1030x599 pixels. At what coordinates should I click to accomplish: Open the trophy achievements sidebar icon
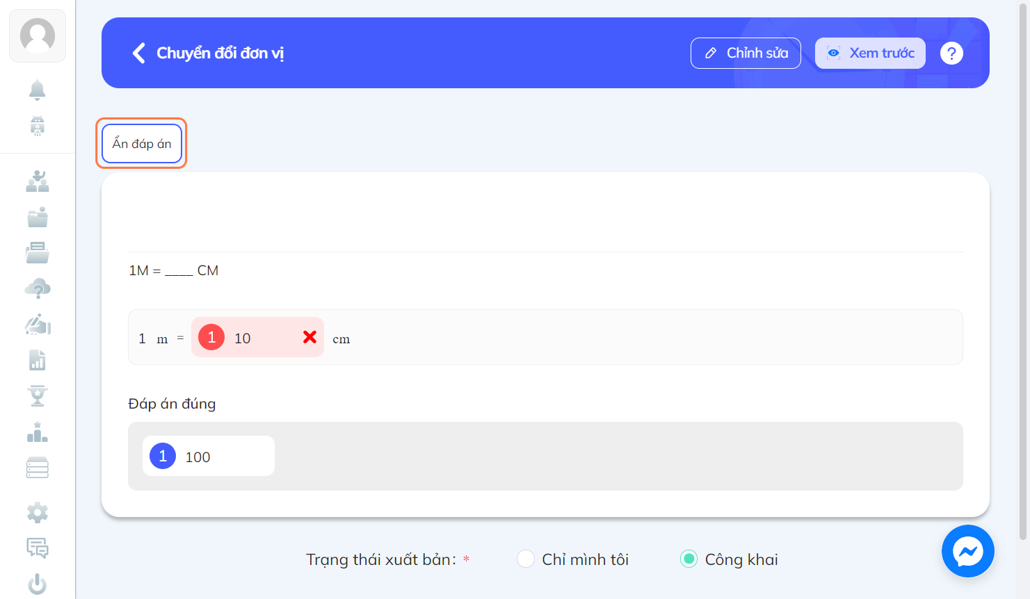pos(38,396)
